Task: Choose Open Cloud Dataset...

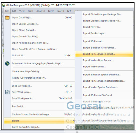Action: click(39, 30)
